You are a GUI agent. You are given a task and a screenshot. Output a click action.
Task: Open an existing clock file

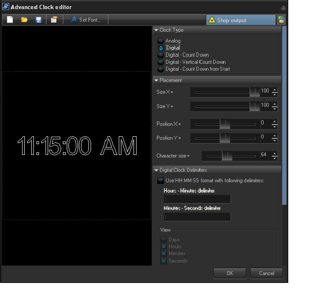pyautogui.click(x=24, y=20)
